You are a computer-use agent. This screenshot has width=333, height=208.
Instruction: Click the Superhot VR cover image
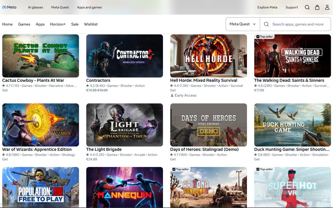(292, 187)
